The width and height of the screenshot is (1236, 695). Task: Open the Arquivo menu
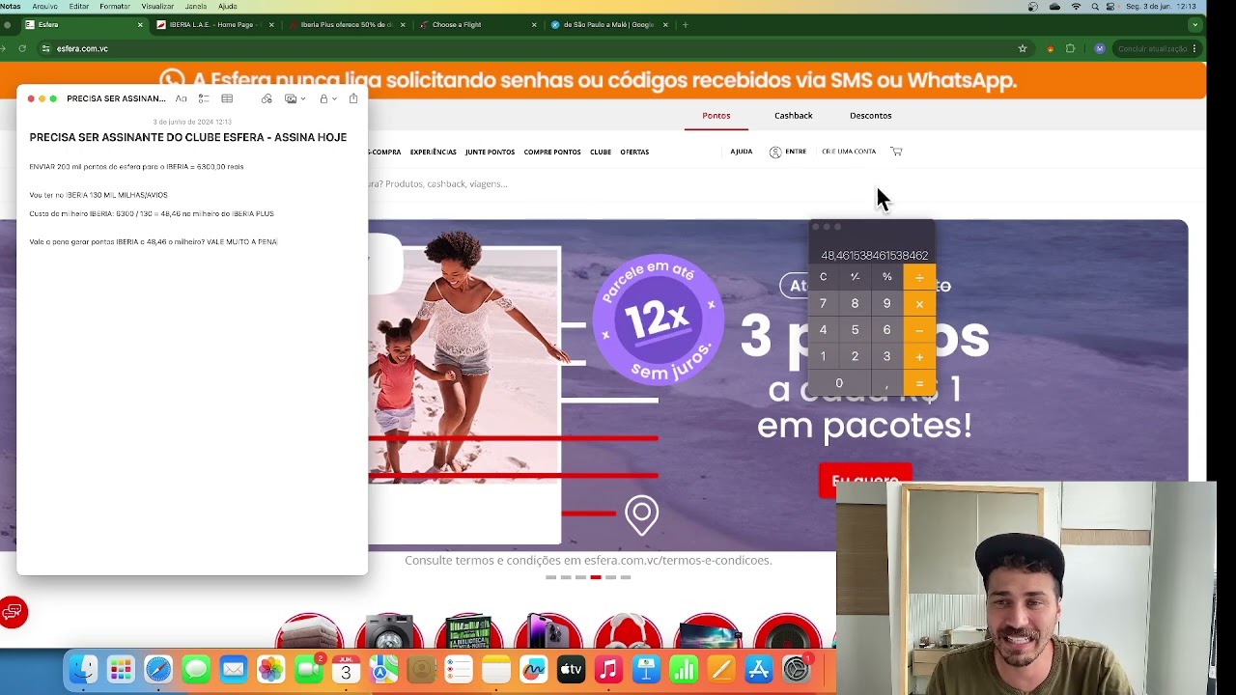(44, 6)
